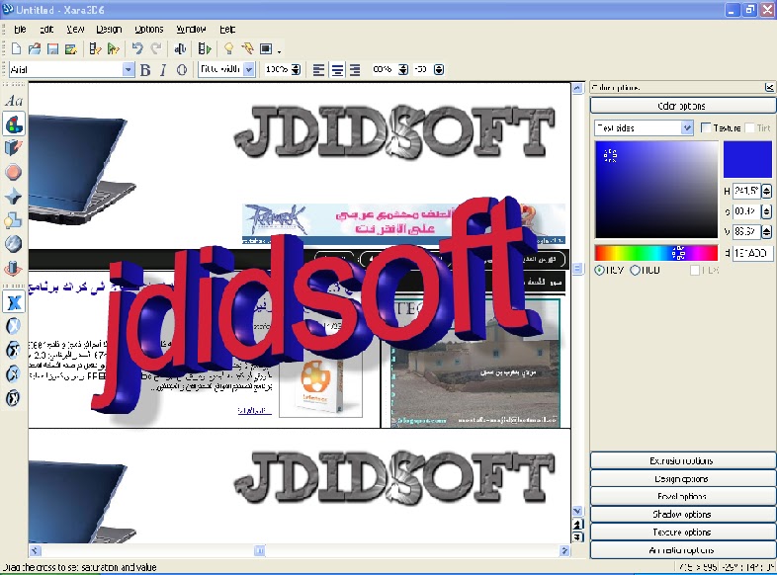Click the current blue color swatch
The image size is (777, 575).
(747, 159)
